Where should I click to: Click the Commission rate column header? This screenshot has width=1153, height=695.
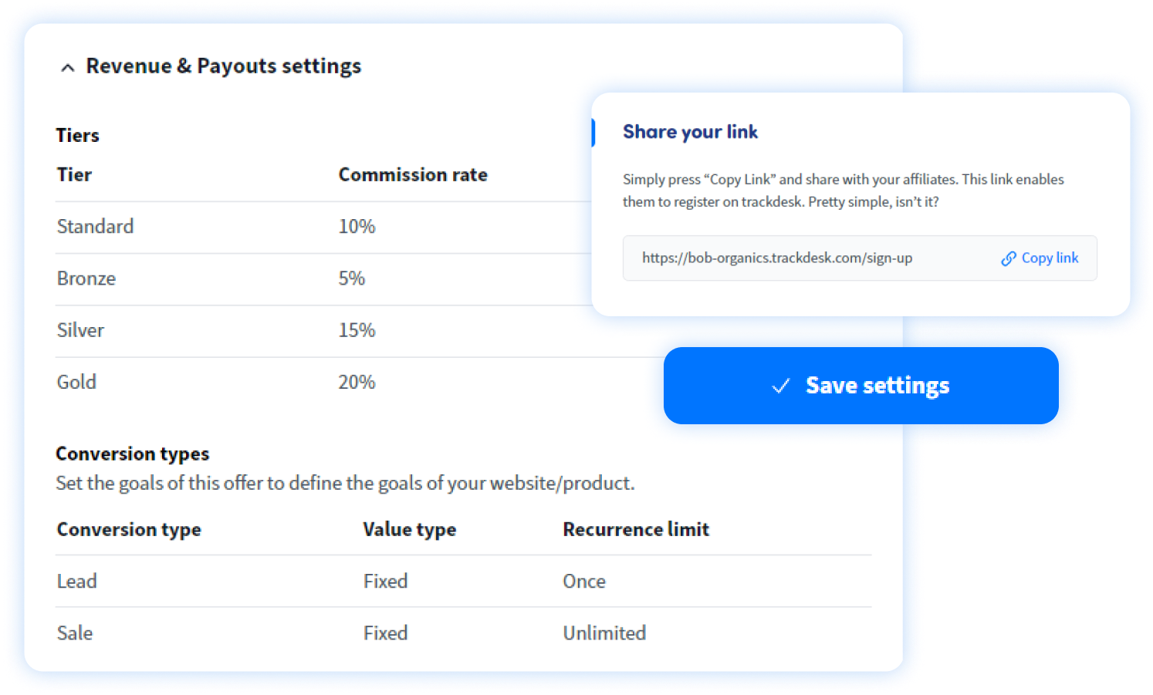click(x=413, y=175)
